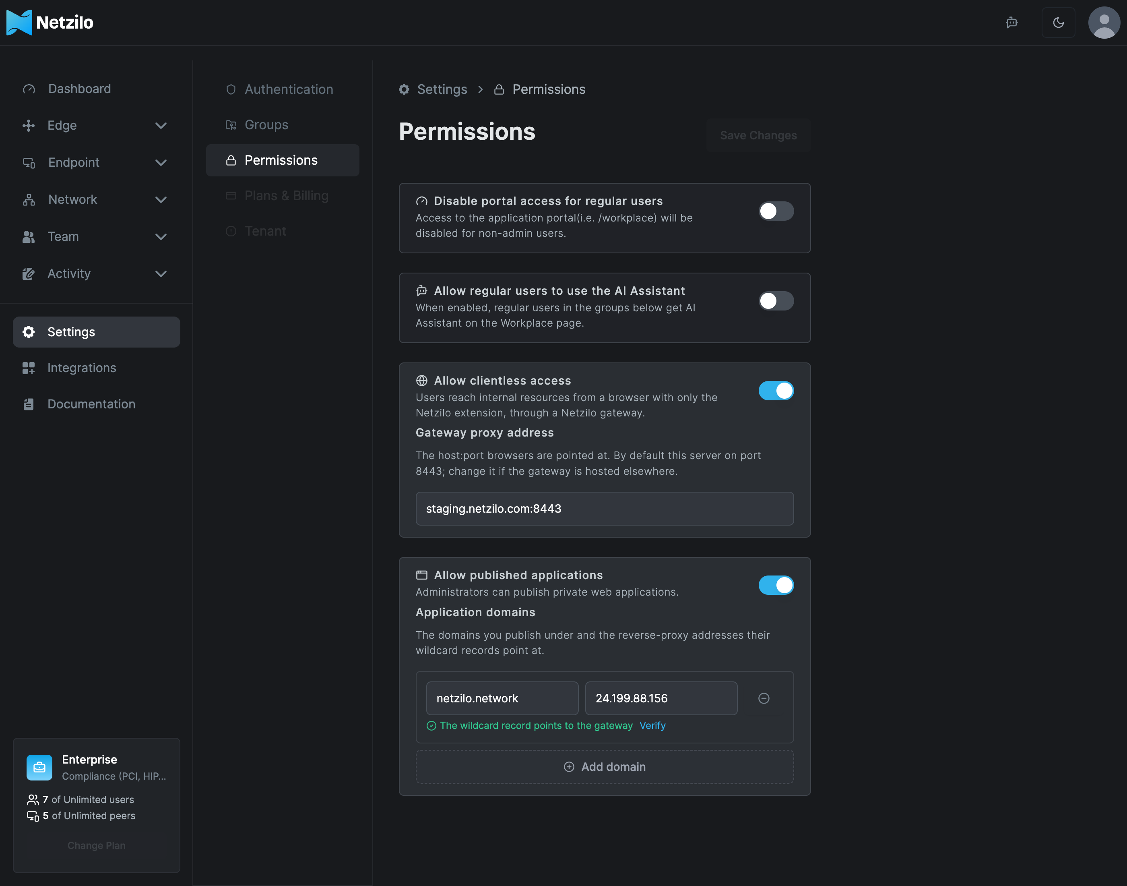Image resolution: width=1127 pixels, height=886 pixels.
Task: Toggle dark mode moon icon
Action: 1058,22
